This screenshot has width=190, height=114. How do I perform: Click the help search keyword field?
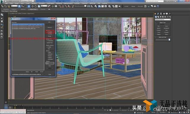pyautogui.click(x=155, y=1)
